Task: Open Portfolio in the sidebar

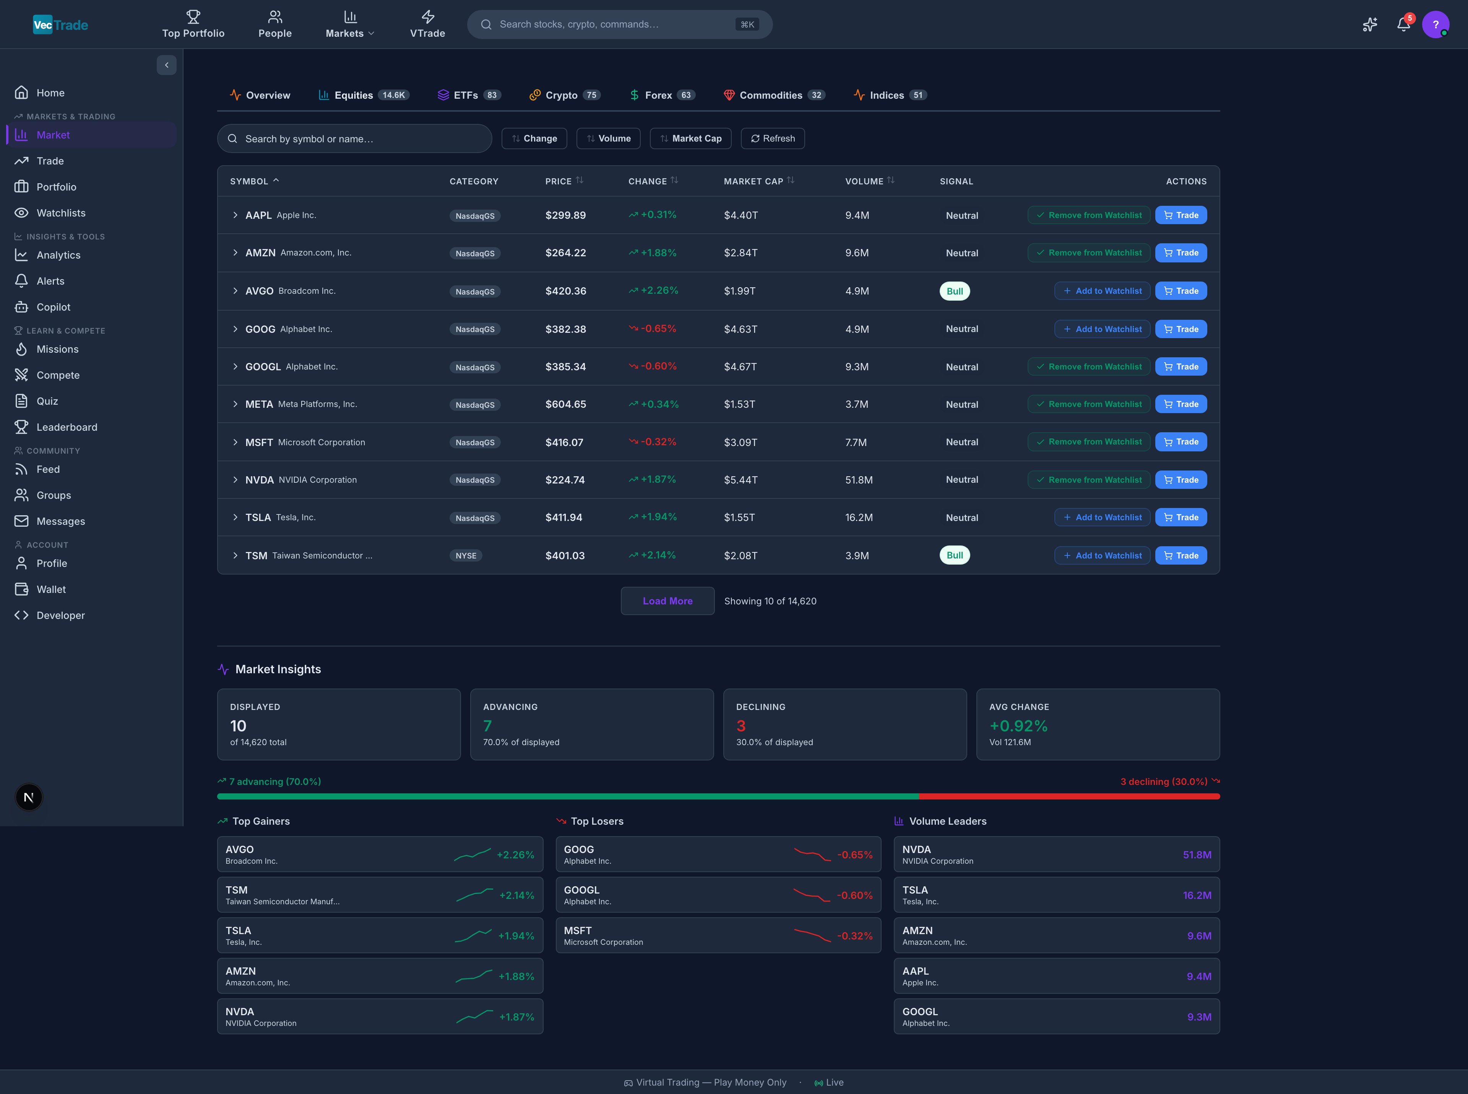Action: (91, 187)
